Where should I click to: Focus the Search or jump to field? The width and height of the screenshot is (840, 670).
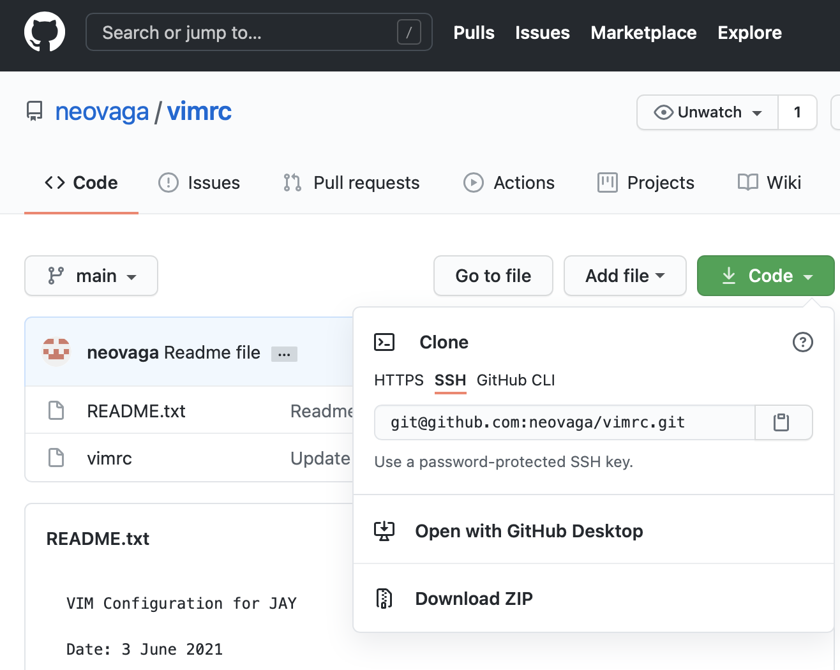(x=259, y=32)
